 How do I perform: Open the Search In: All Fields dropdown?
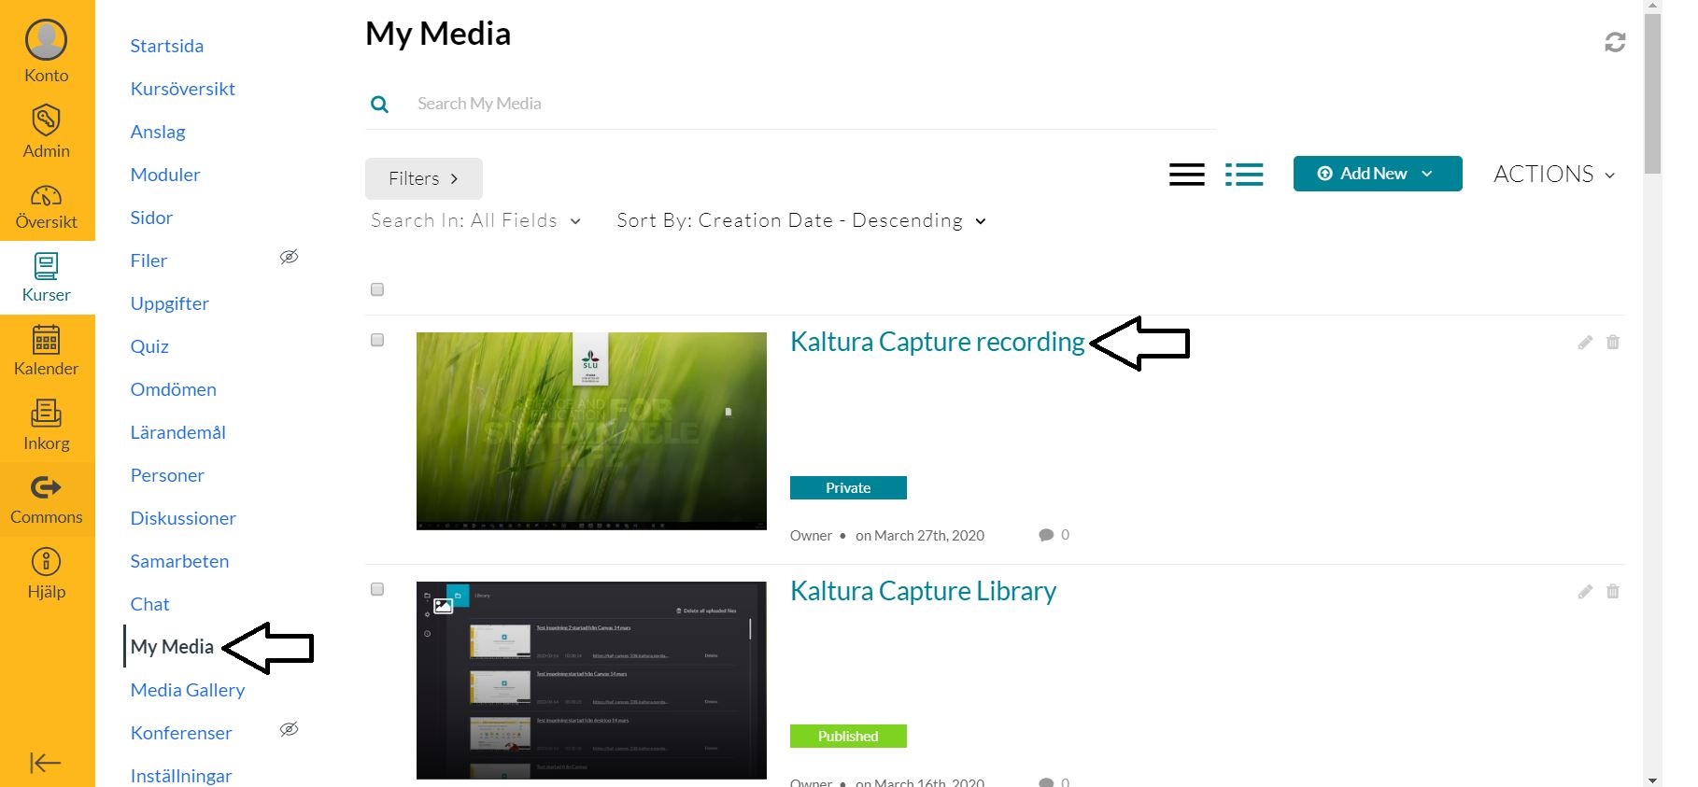[475, 221]
